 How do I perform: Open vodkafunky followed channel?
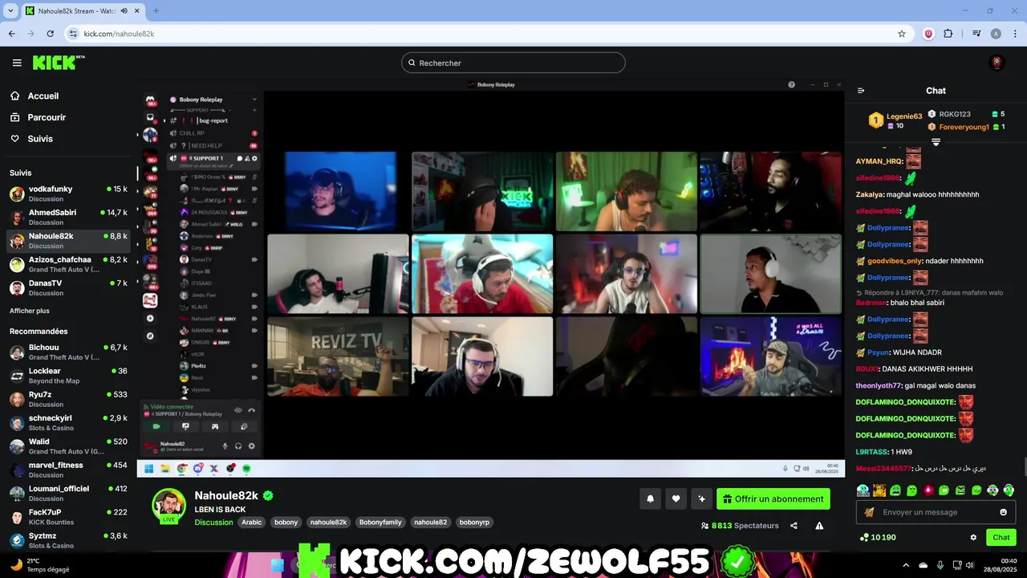[68, 193]
